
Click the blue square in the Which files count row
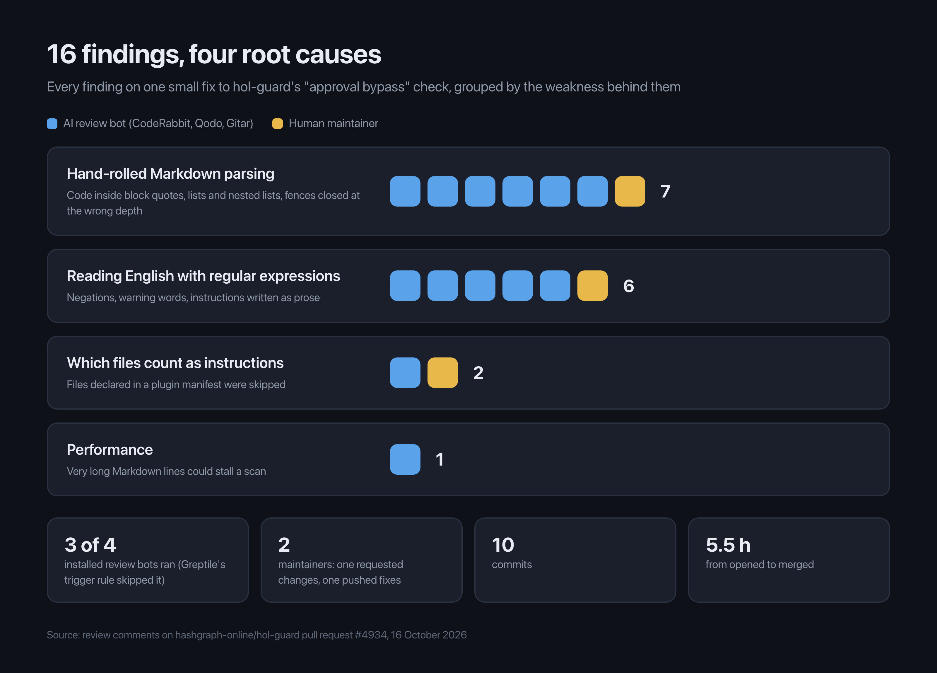(405, 373)
